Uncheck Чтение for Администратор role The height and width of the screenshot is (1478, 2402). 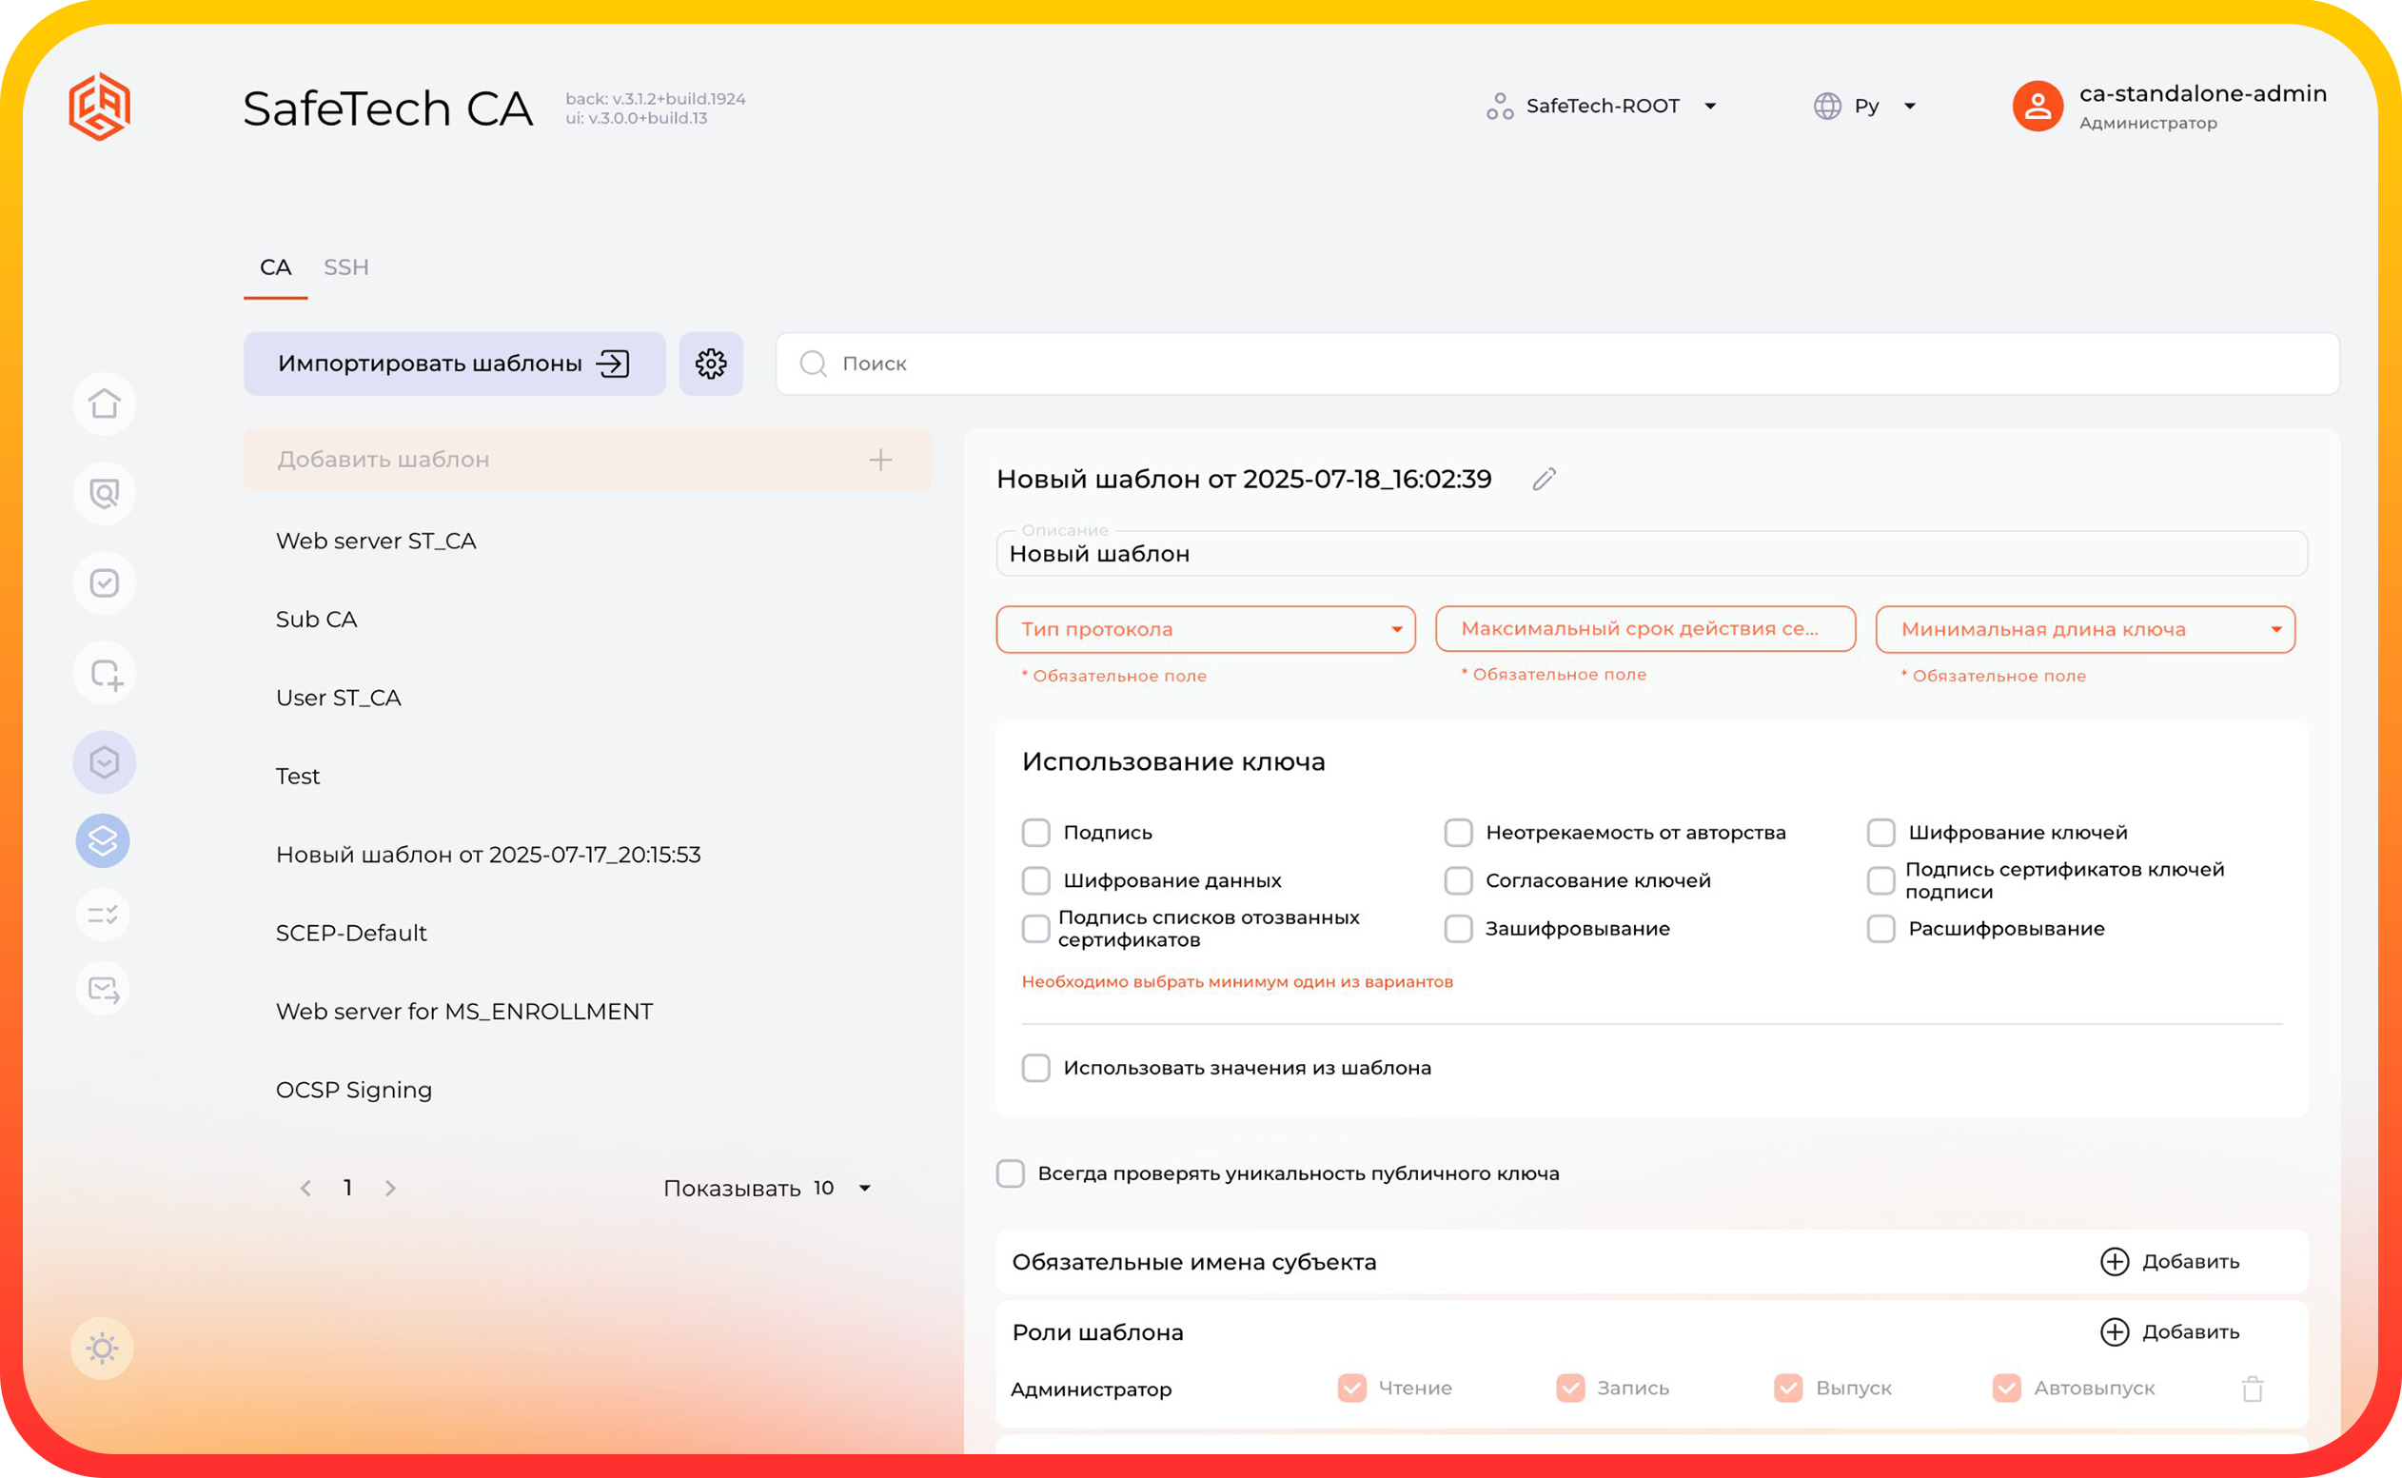click(x=1351, y=1389)
